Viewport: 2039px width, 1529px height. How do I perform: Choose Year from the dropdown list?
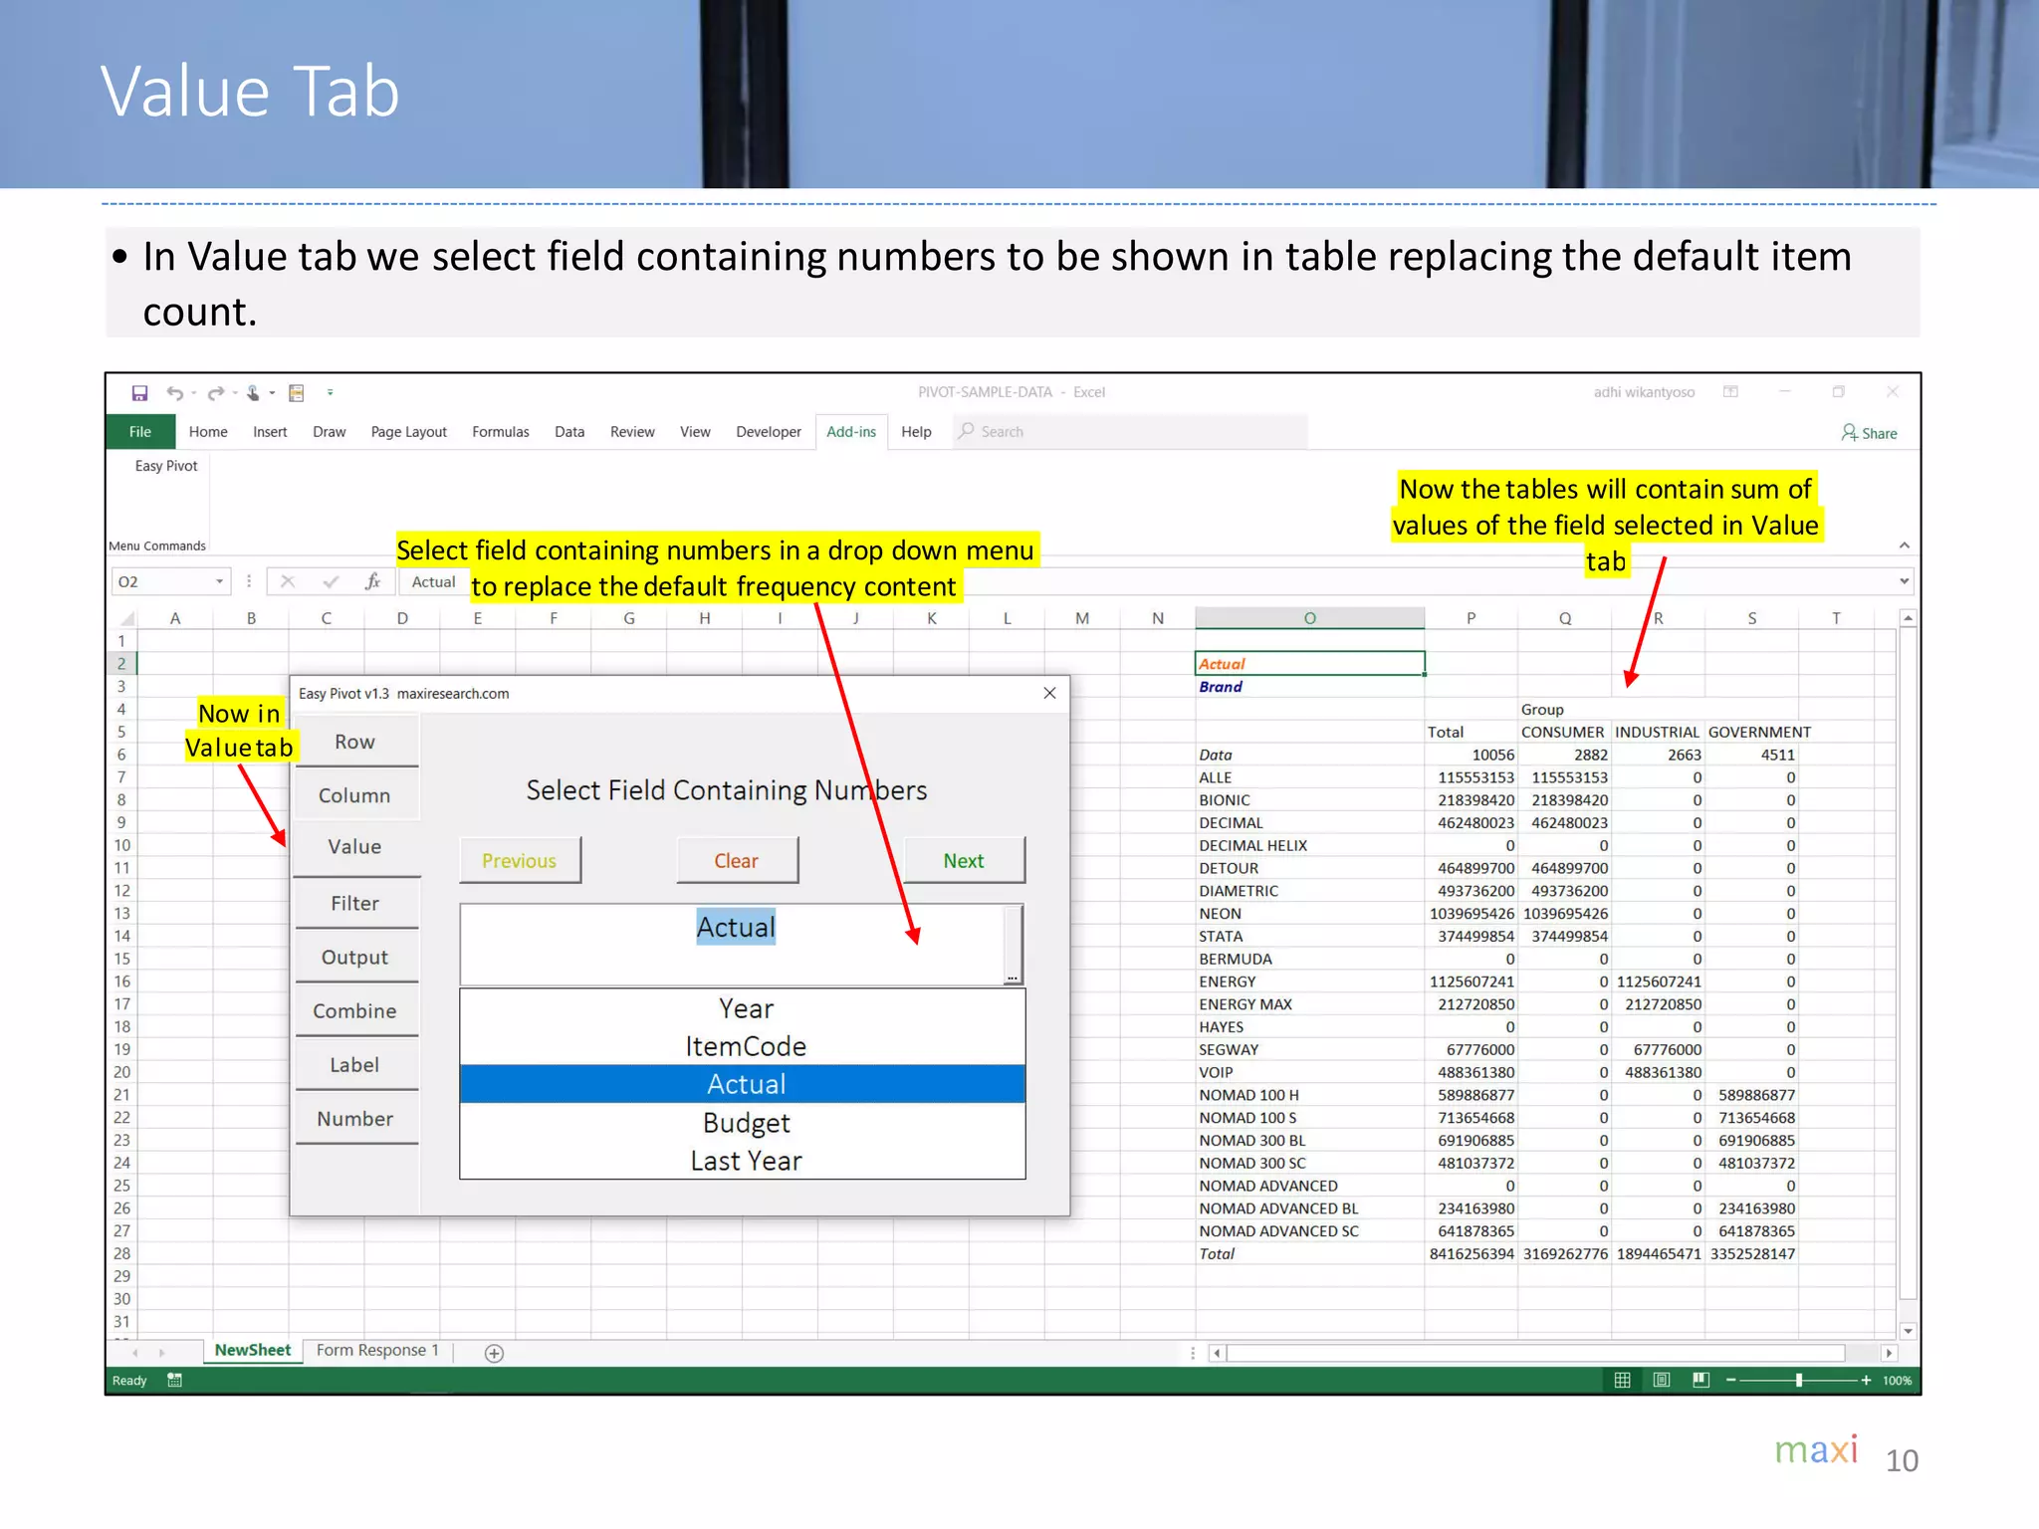click(743, 1008)
